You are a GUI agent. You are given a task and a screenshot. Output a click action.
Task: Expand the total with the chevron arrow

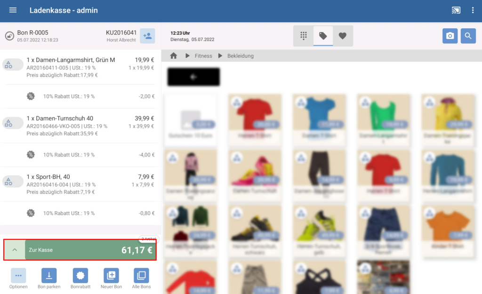[14, 250]
